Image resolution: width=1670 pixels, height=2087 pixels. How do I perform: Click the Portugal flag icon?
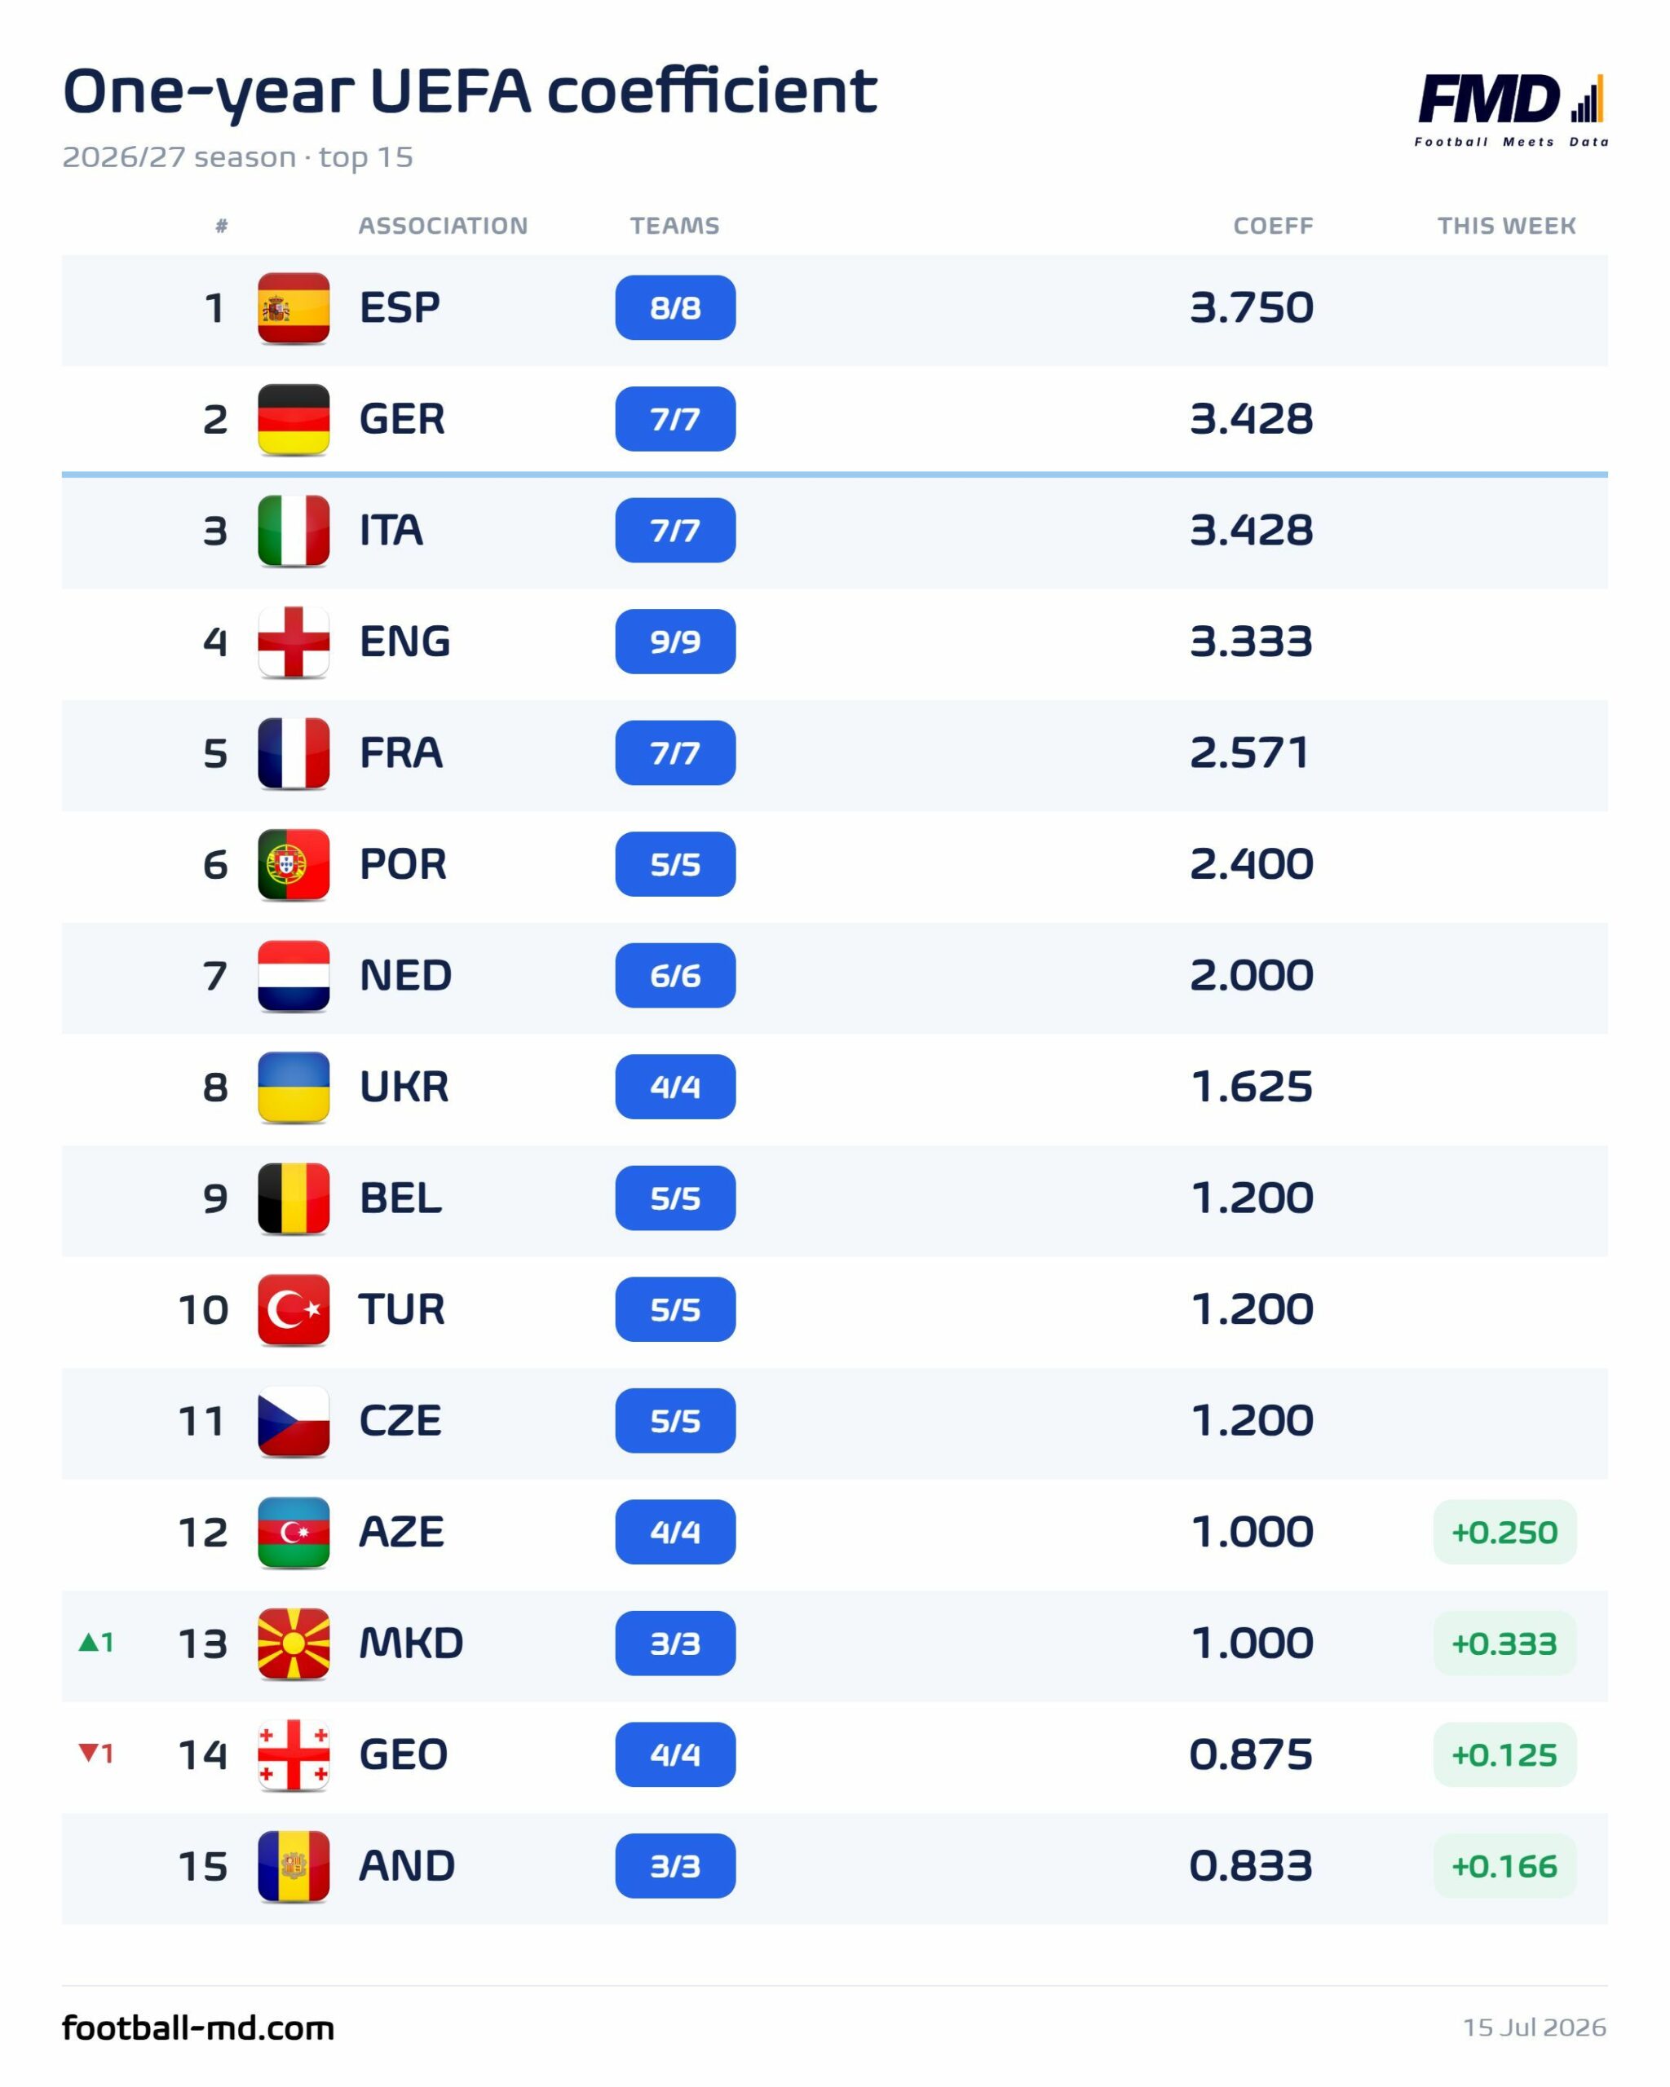pyautogui.click(x=294, y=864)
